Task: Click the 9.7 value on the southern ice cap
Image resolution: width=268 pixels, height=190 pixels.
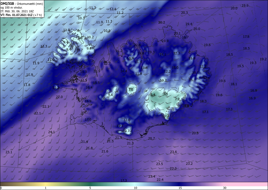Action: click(127, 131)
